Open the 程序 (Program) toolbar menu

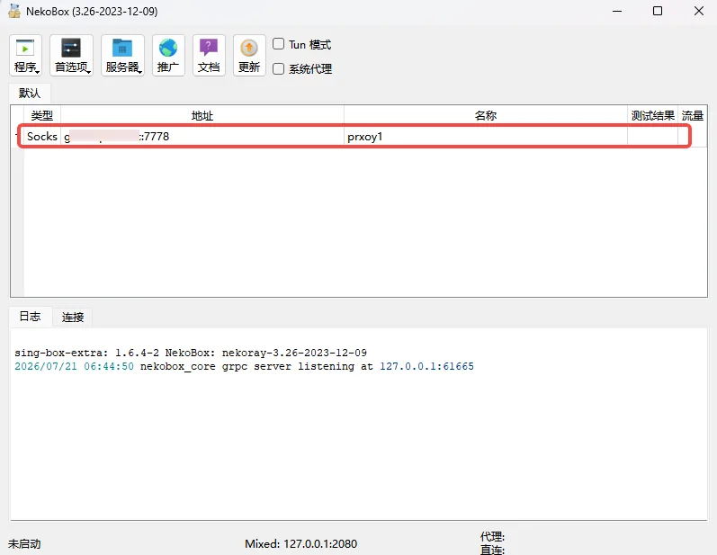(x=25, y=55)
